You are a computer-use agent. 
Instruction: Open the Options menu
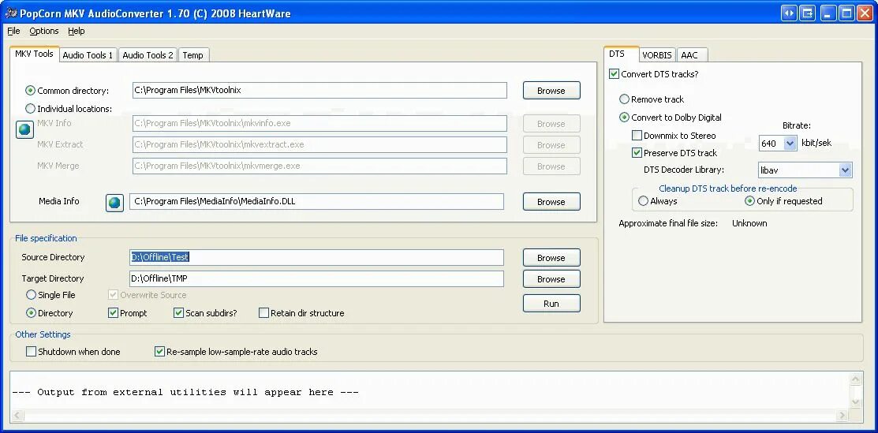point(44,31)
